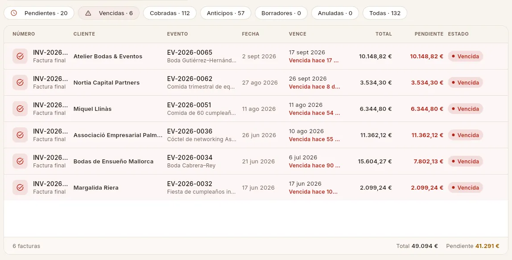The image size is (512, 260).
Task: Click invoice icon in Miquel Llinàs row
Action: [x=20, y=109]
